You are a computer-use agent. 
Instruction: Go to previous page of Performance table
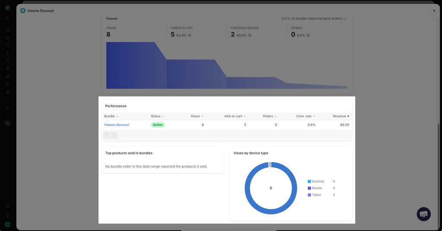(107, 135)
